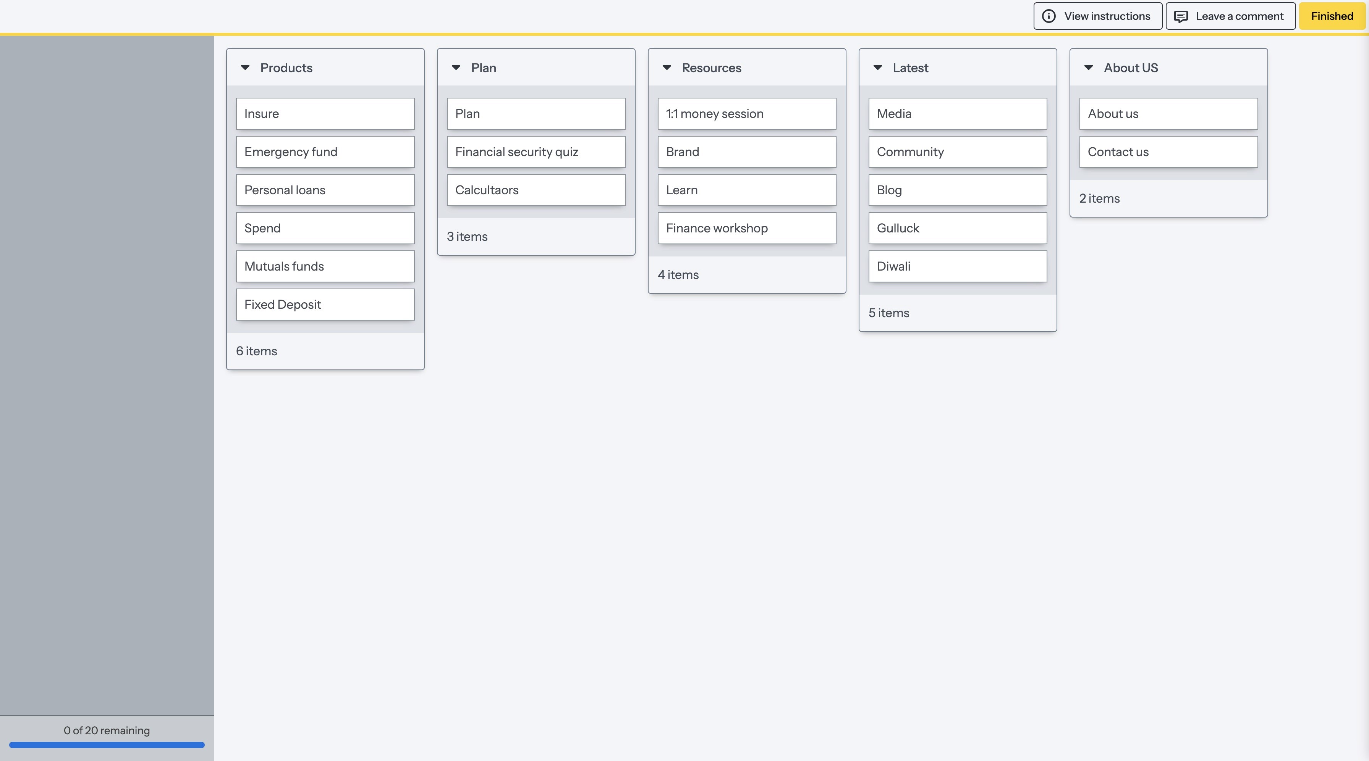Select the Gulluck card in Latest
1369x761 pixels.
click(957, 228)
